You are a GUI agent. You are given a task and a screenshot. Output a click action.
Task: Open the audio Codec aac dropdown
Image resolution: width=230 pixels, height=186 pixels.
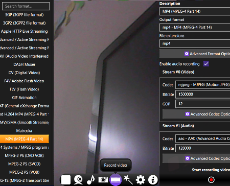pyautogui.click(x=202, y=138)
